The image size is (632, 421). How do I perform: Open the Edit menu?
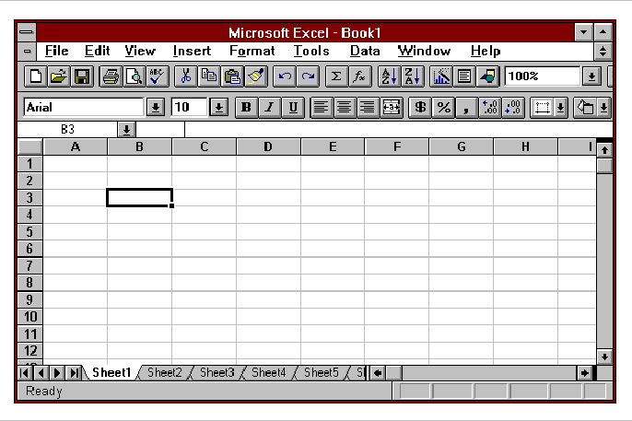(x=97, y=52)
